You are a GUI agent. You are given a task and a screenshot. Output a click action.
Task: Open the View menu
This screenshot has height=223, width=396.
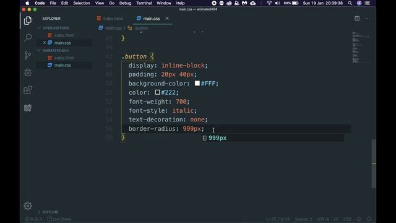[100, 3]
